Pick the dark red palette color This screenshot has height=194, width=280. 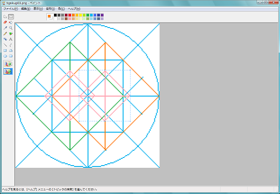[66, 15]
